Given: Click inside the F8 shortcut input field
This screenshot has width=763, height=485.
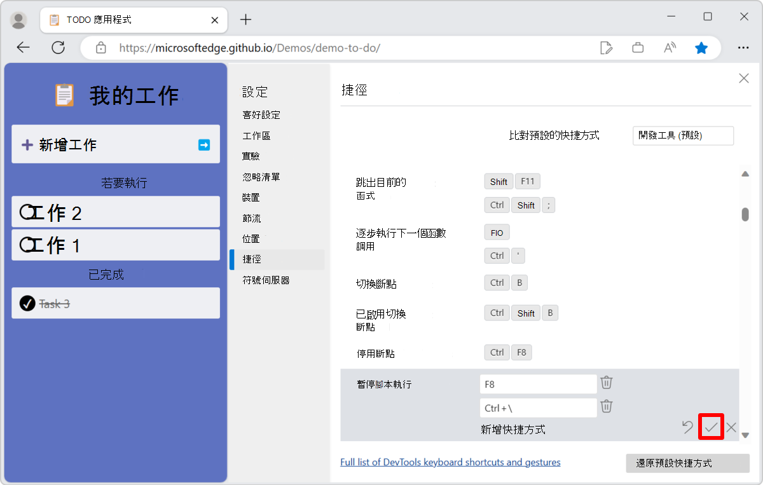Looking at the screenshot, I should coord(538,383).
